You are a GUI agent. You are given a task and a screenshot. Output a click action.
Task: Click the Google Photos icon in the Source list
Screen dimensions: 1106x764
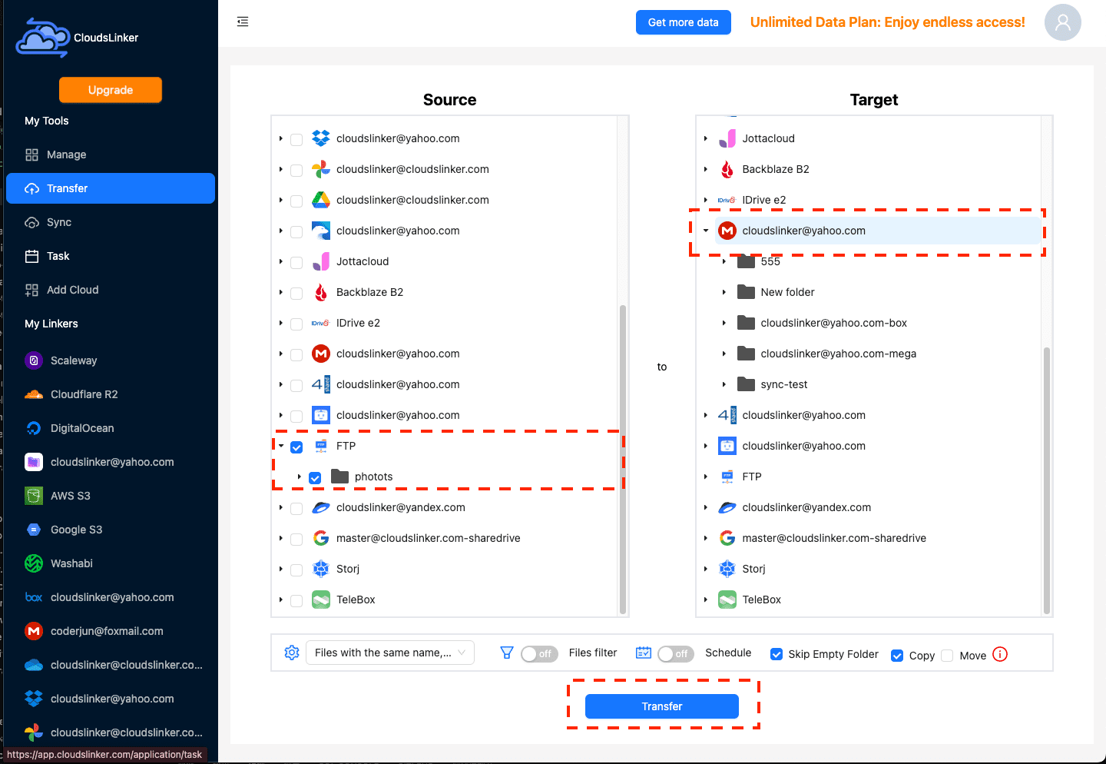[x=321, y=169]
